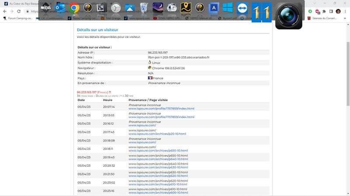Click the question mark icon beside the map dock icon
The width and height of the screenshot is (350, 196).
click(x=200, y=8)
